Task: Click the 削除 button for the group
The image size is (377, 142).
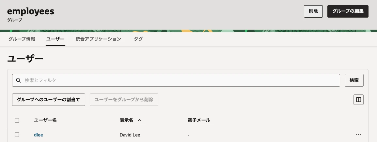Action: (x=313, y=11)
